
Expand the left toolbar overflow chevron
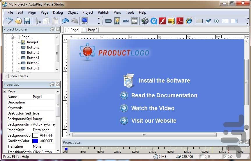[99, 19]
